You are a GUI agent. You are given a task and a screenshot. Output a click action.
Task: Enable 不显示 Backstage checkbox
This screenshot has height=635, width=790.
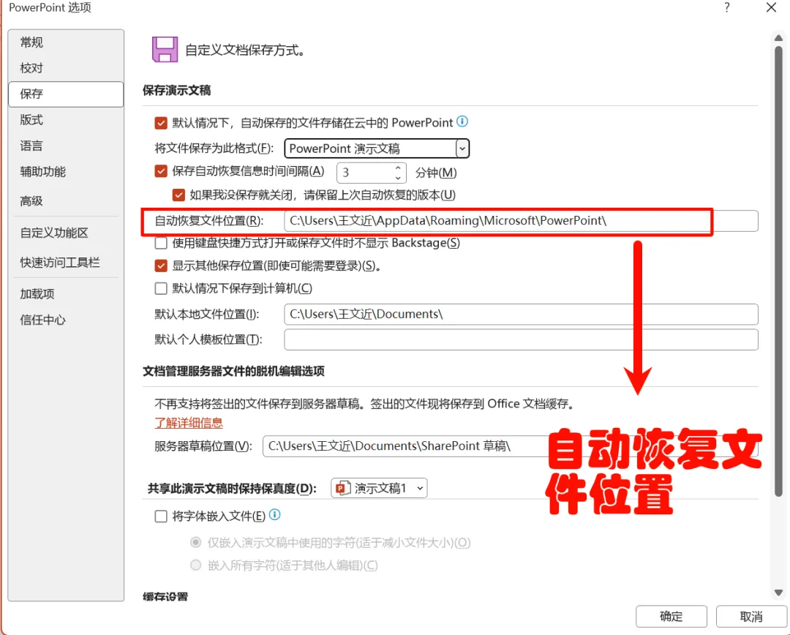(161, 243)
